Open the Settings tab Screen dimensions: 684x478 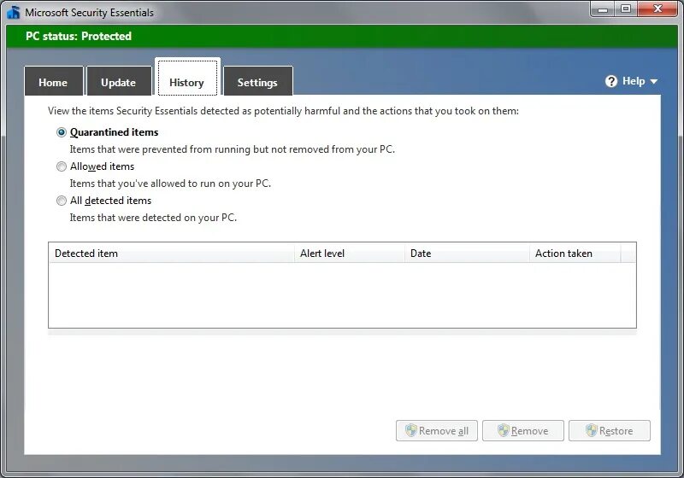tap(258, 81)
